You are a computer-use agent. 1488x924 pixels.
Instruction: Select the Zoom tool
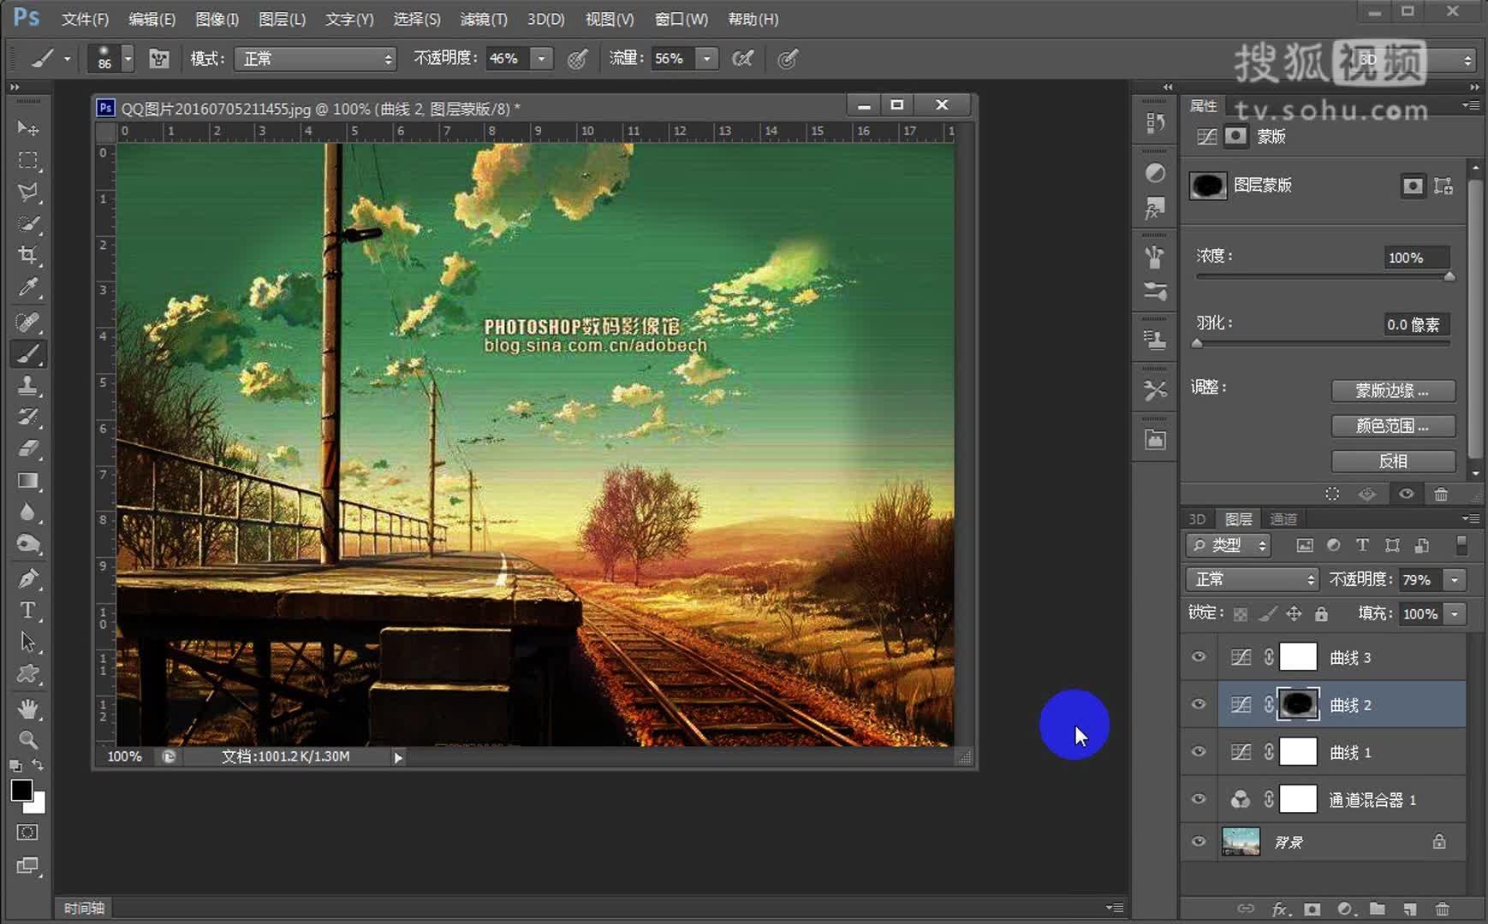pos(27,740)
